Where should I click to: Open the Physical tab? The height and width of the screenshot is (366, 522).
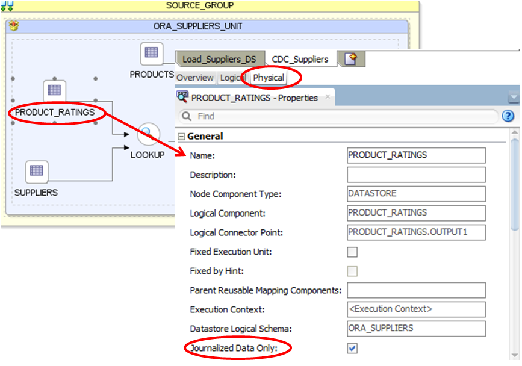(269, 78)
